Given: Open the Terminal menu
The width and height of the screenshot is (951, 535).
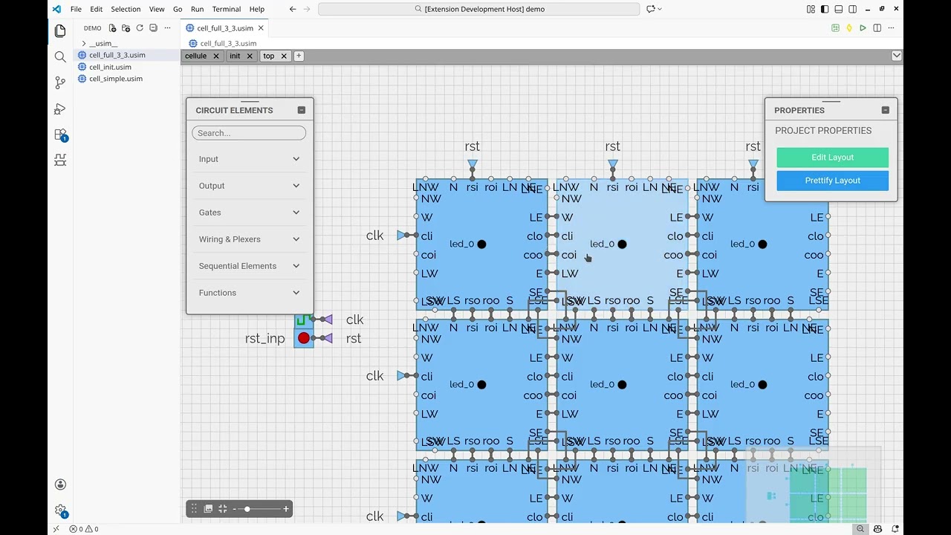Looking at the screenshot, I should [227, 9].
